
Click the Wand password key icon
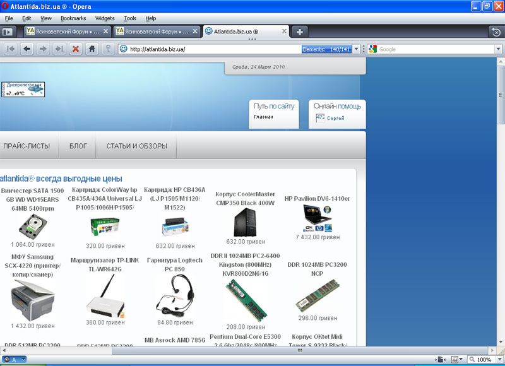(109, 49)
